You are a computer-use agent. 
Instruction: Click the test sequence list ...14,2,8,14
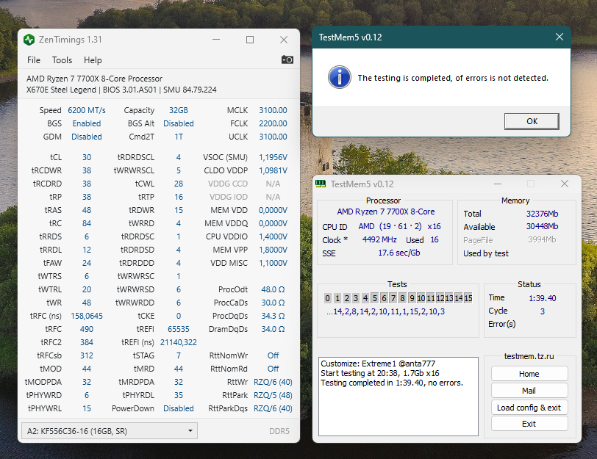[x=385, y=312]
